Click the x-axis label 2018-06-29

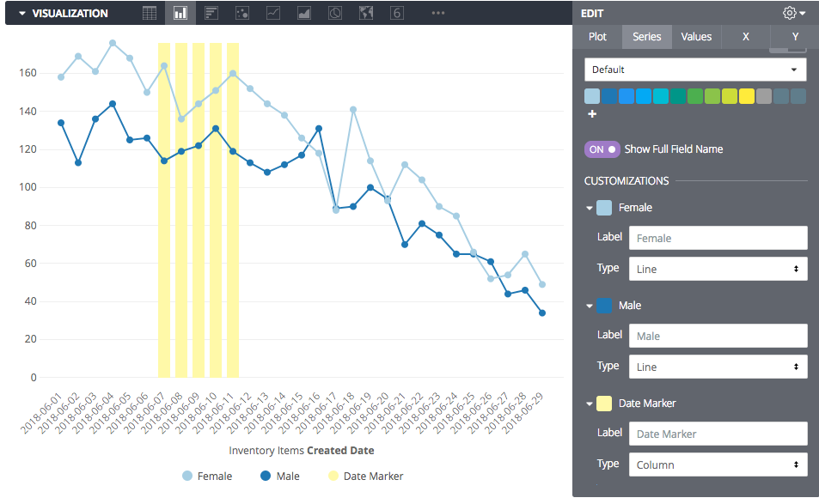[523, 413]
